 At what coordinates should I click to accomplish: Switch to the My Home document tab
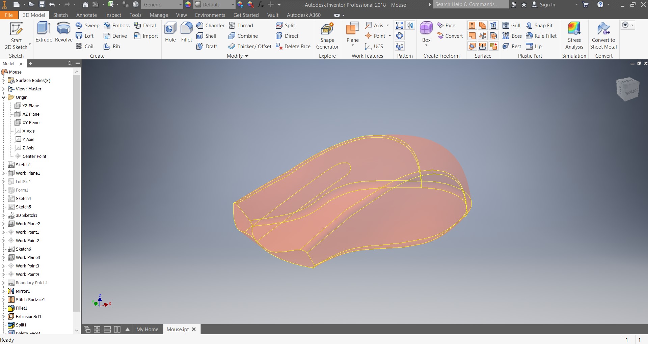coord(147,329)
